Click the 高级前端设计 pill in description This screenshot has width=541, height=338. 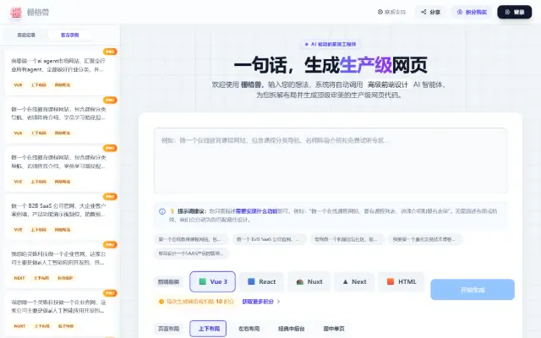coord(388,84)
